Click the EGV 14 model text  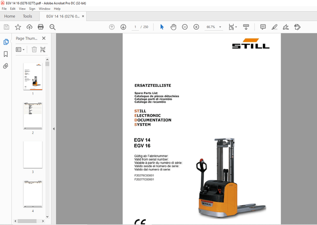point(142,140)
